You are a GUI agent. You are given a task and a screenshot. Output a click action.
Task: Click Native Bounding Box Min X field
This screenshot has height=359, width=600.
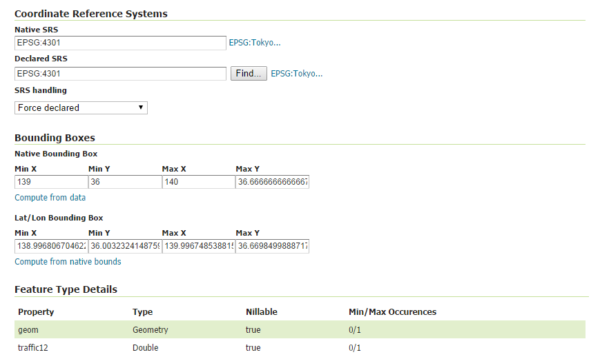51,182
